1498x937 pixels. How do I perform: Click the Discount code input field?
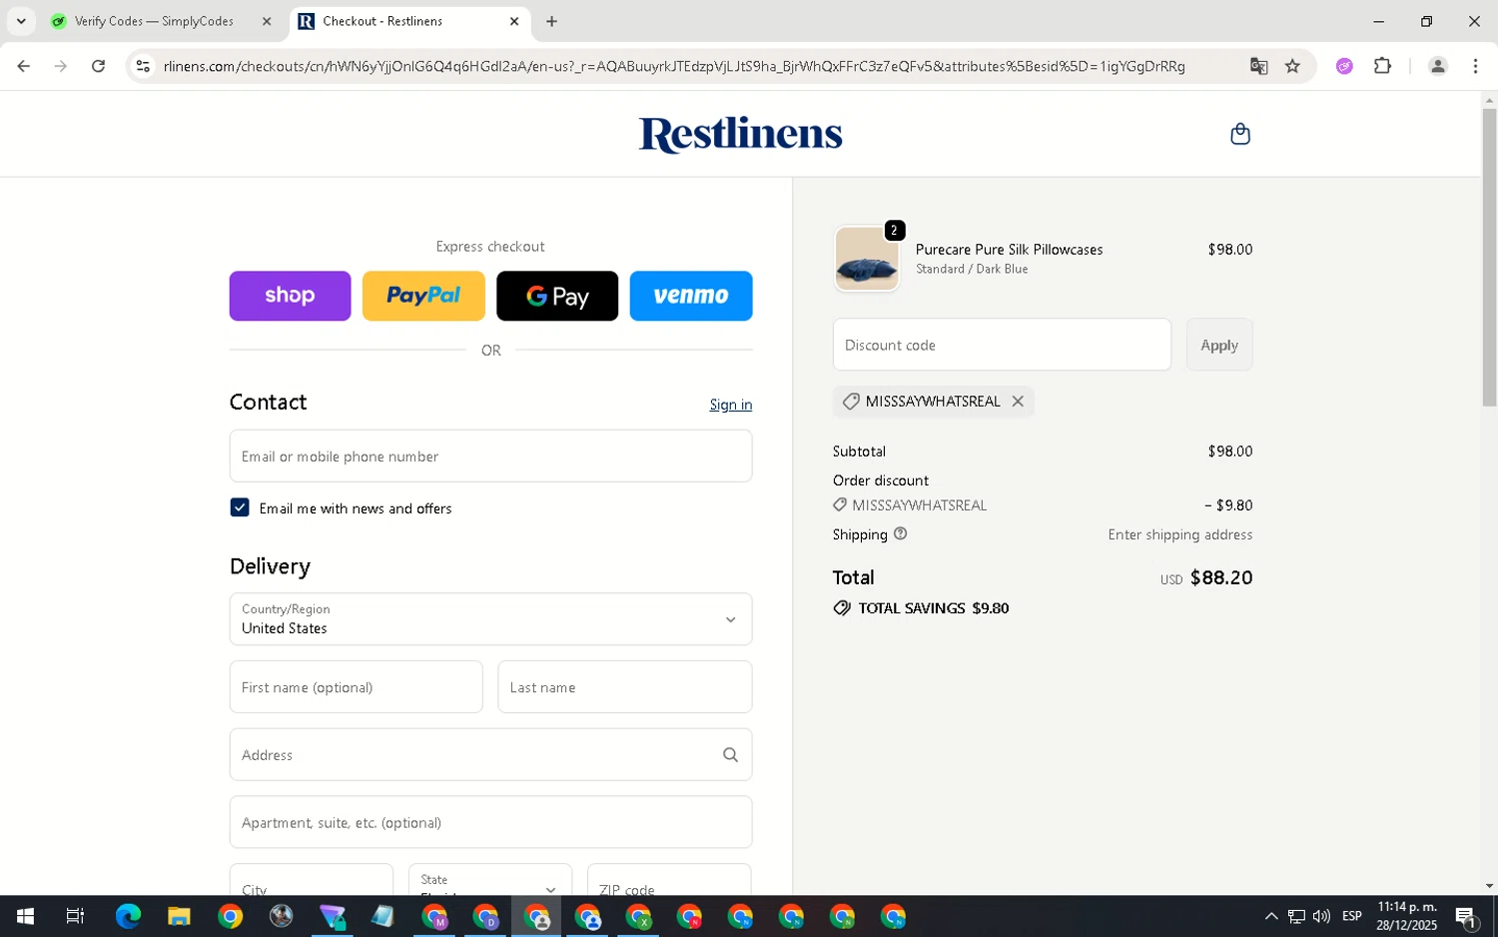(x=1002, y=345)
